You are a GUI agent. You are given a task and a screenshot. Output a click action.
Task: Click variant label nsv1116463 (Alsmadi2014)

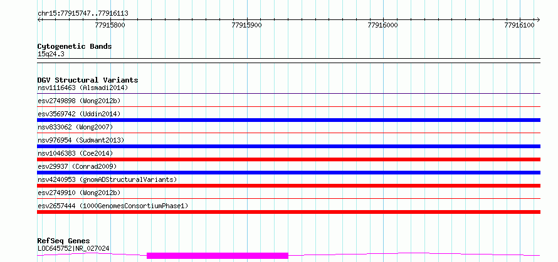(83, 88)
